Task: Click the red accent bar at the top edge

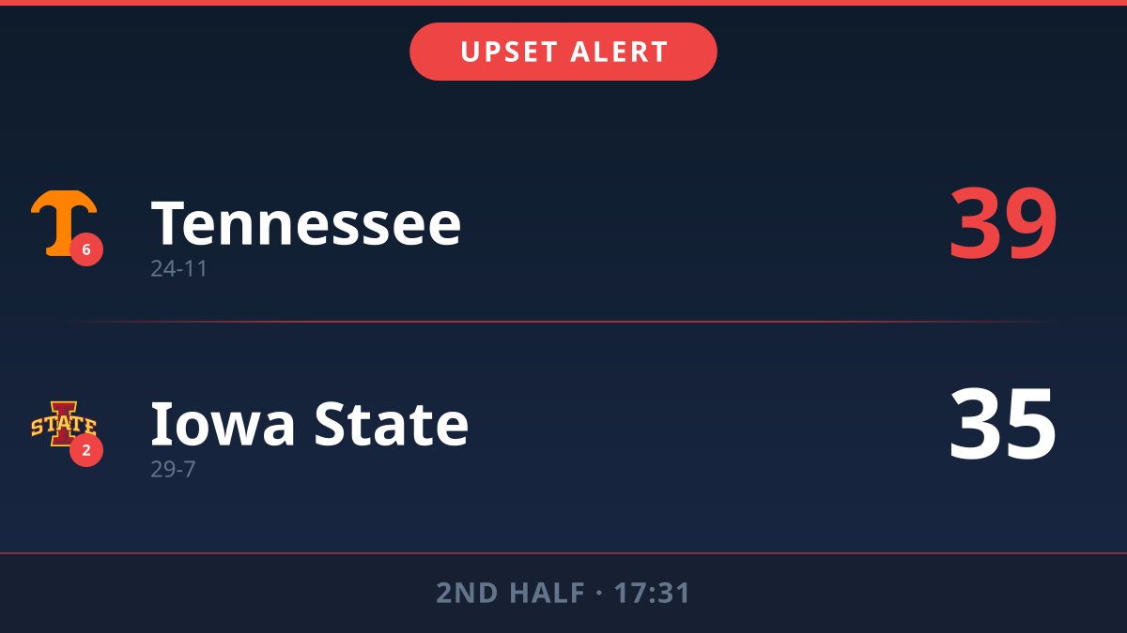Action: 563,3
